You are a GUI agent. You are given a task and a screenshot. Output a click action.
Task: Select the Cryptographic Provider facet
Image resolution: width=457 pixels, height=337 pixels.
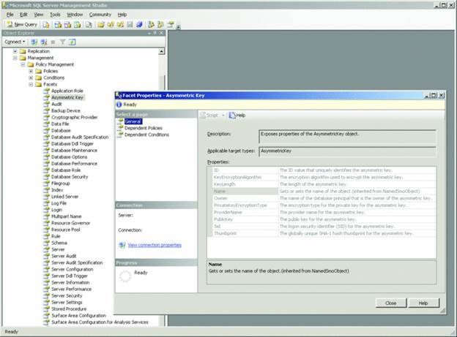(74, 117)
